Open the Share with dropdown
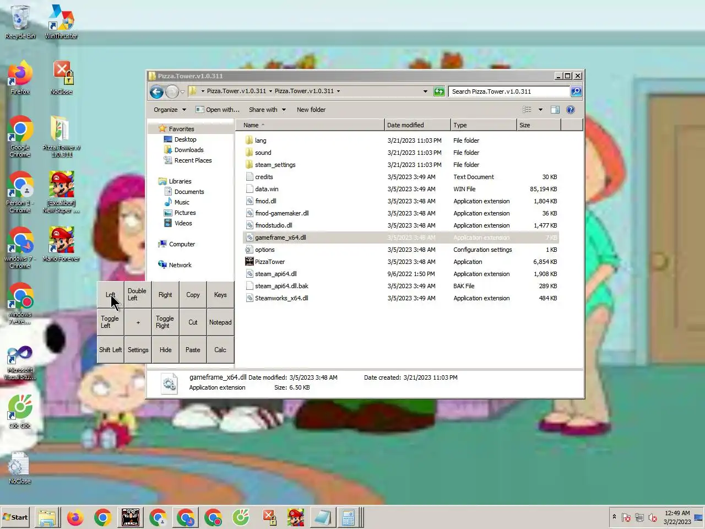This screenshot has height=529, width=705. point(267,110)
